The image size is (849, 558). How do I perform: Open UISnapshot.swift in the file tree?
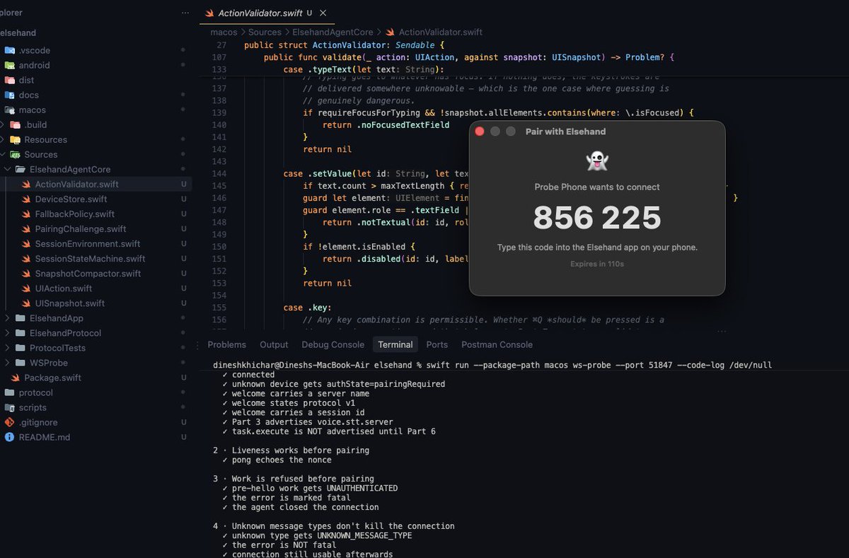[x=70, y=303]
